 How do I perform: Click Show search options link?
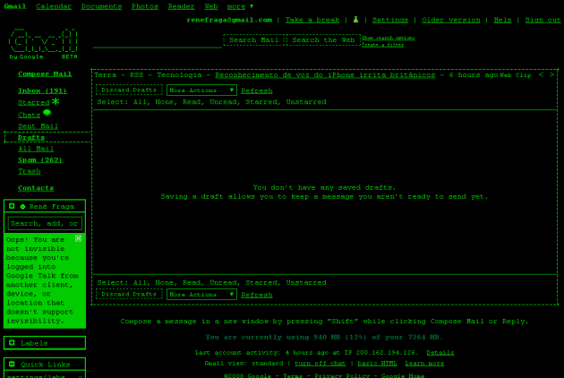(x=389, y=38)
